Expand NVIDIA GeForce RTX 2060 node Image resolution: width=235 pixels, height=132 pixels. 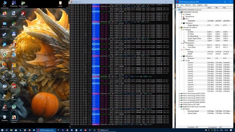coord(179,104)
